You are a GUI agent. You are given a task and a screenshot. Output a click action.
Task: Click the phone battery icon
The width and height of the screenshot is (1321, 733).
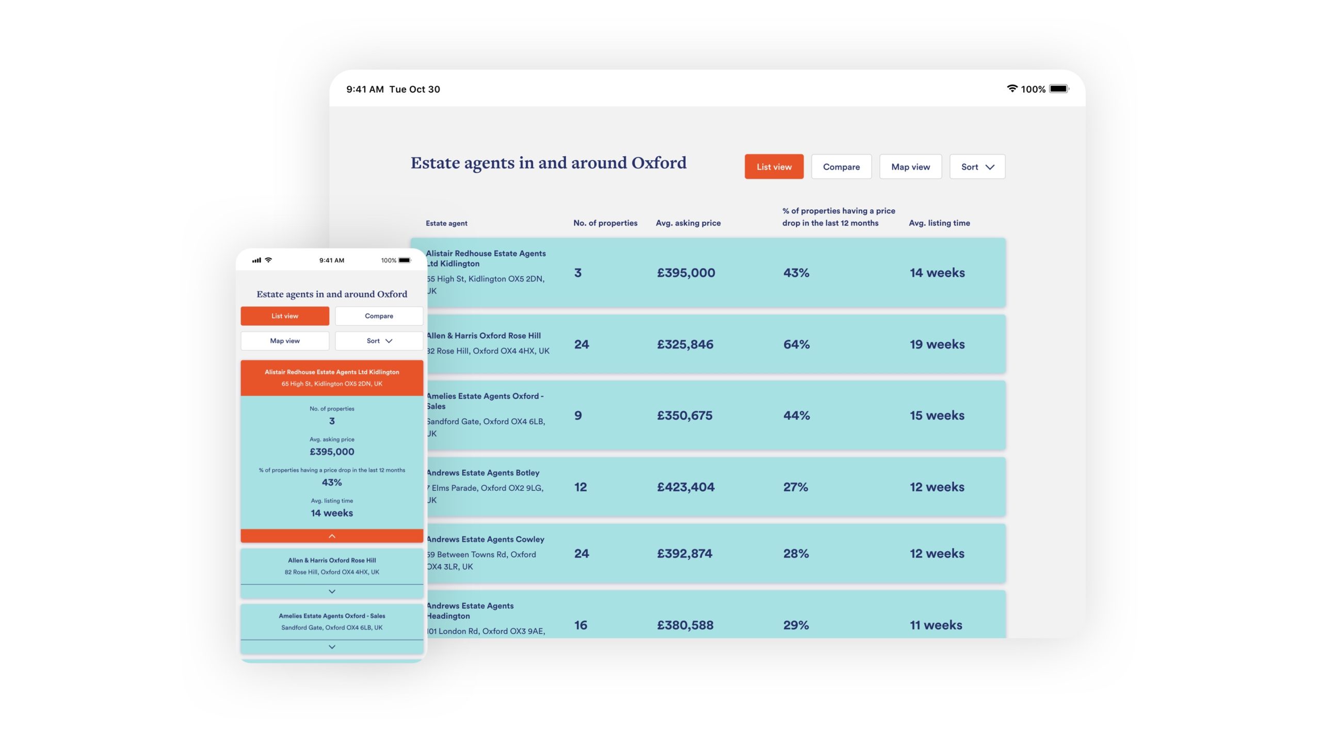405,260
